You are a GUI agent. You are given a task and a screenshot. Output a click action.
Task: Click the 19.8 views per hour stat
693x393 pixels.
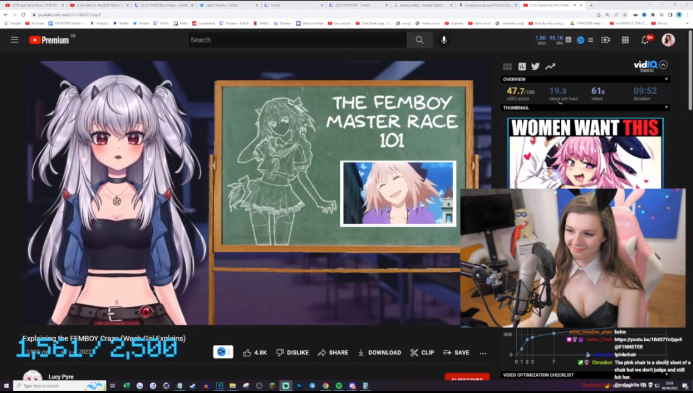coord(563,94)
